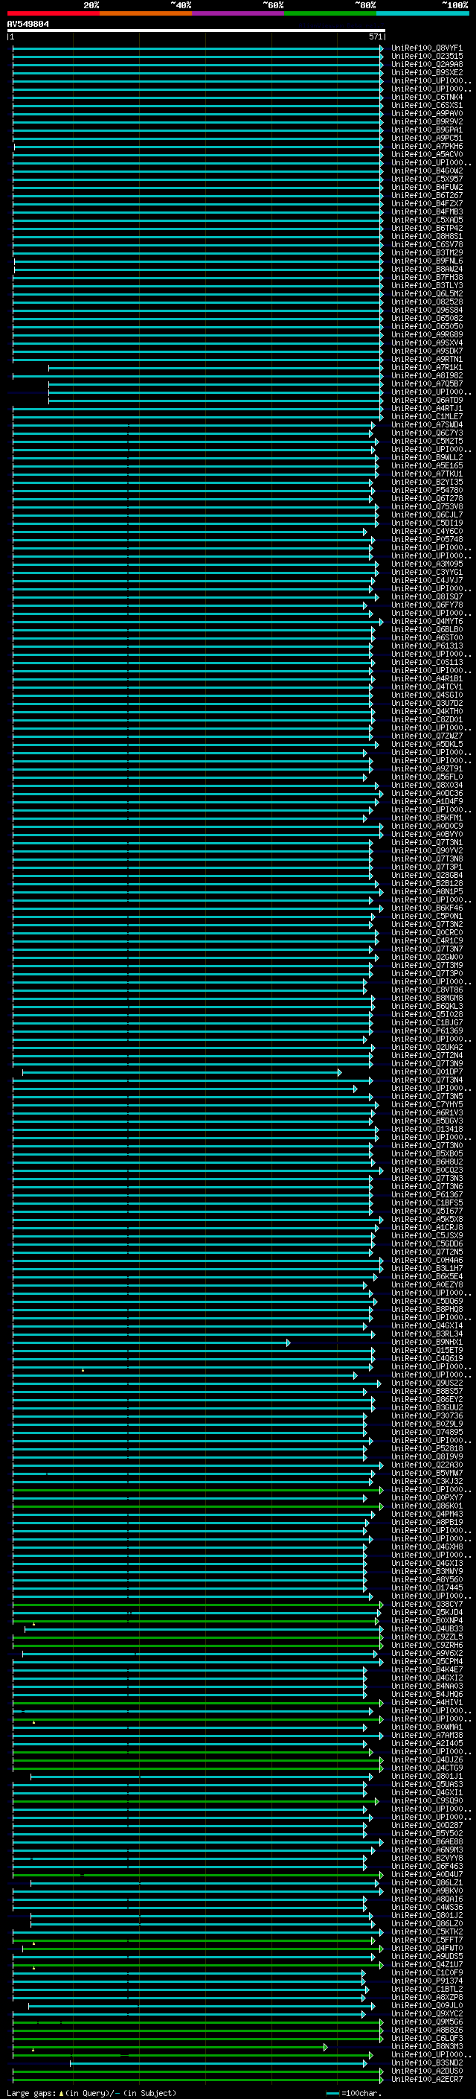
Task: Click the query end position 571
Action: (x=376, y=36)
